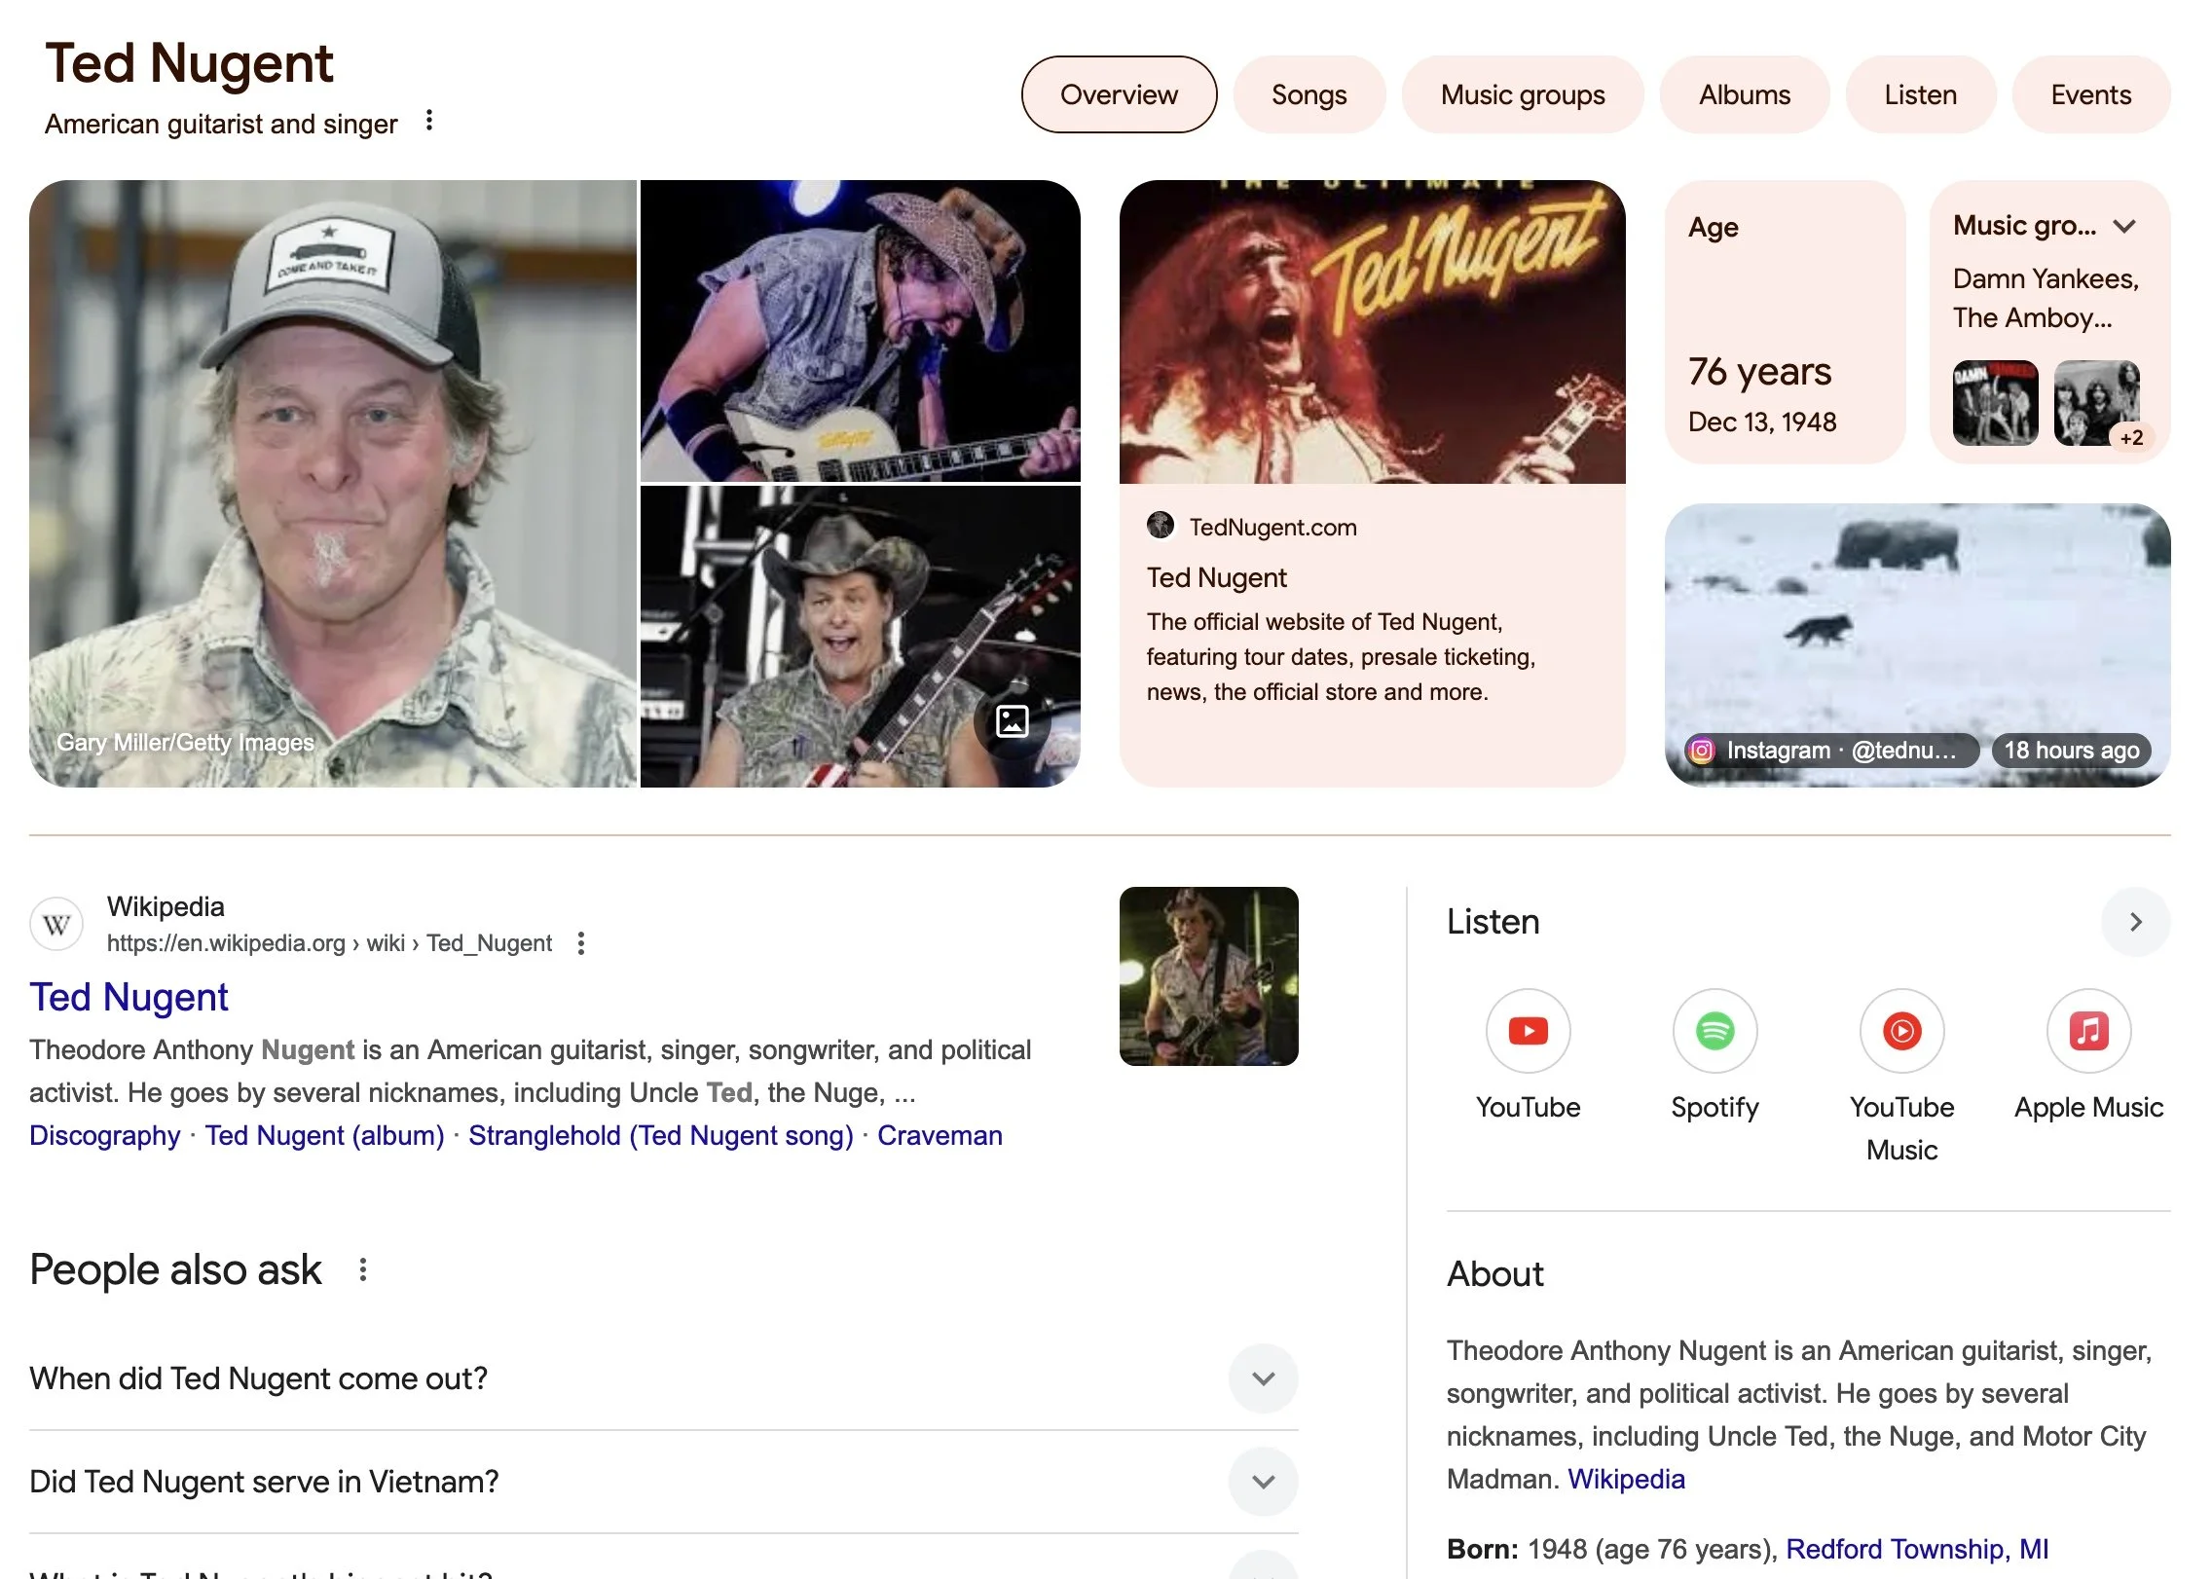
Task: Open Spotify from the Listen section
Action: (x=1714, y=1031)
